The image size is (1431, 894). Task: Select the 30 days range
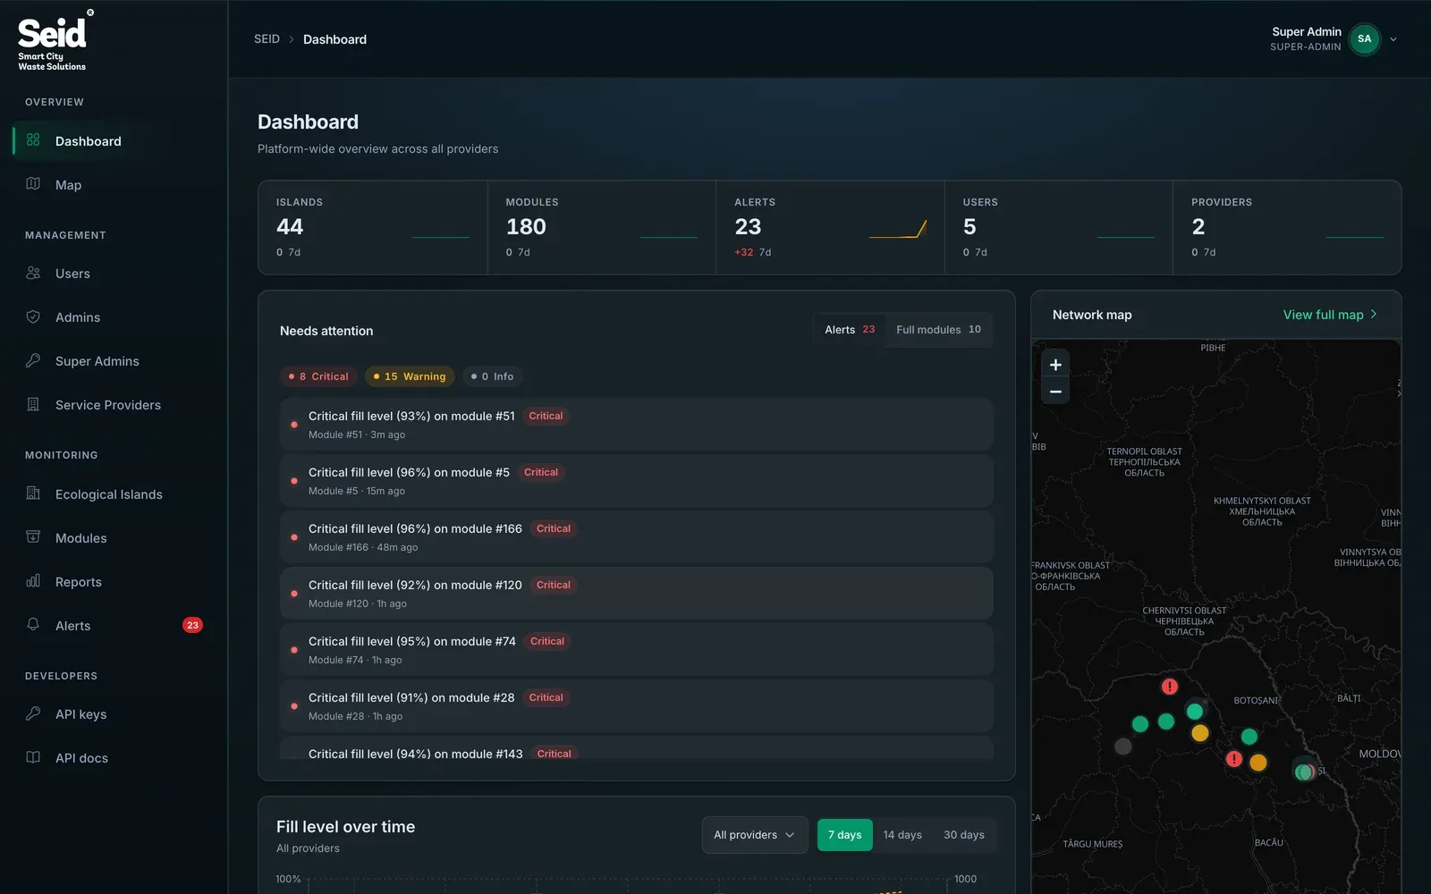(x=963, y=835)
